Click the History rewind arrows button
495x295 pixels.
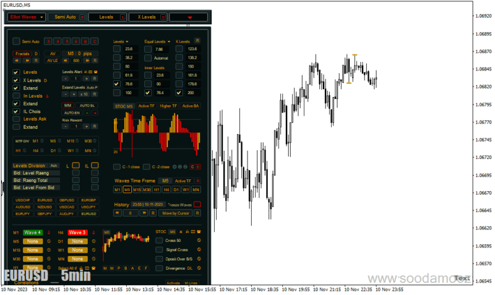point(117,213)
